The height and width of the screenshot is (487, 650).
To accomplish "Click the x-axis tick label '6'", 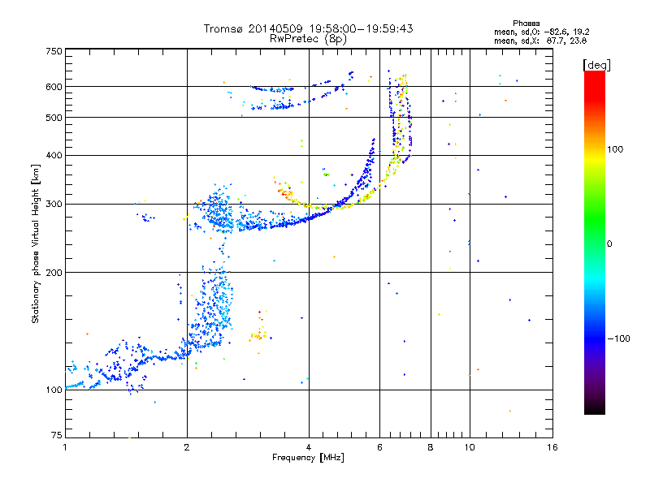I will 379,447.
